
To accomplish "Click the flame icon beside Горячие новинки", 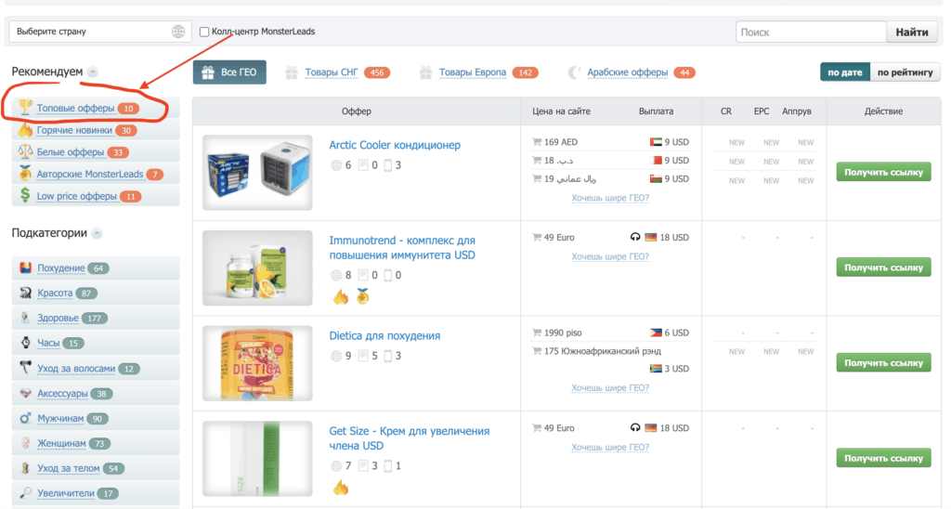I will point(25,130).
